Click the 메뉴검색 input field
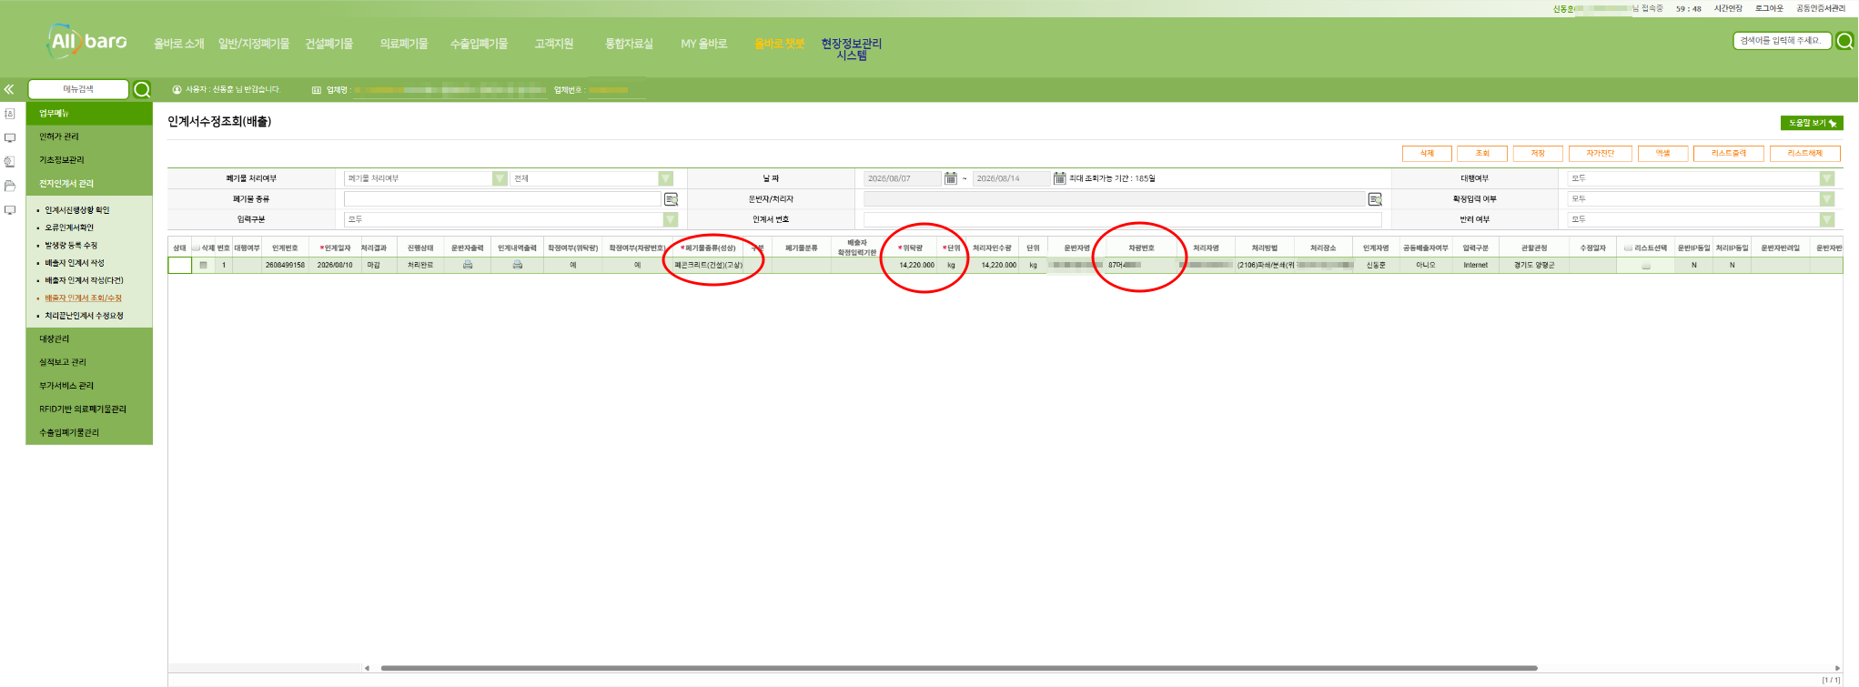The width and height of the screenshot is (1859, 687). click(x=78, y=89)
